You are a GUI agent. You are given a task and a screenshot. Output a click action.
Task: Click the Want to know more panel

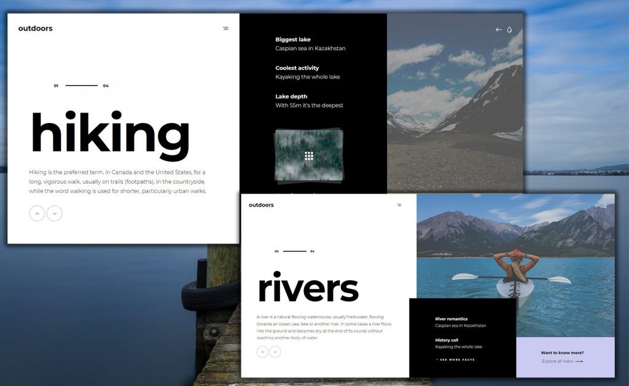click(x=562, y=353)
